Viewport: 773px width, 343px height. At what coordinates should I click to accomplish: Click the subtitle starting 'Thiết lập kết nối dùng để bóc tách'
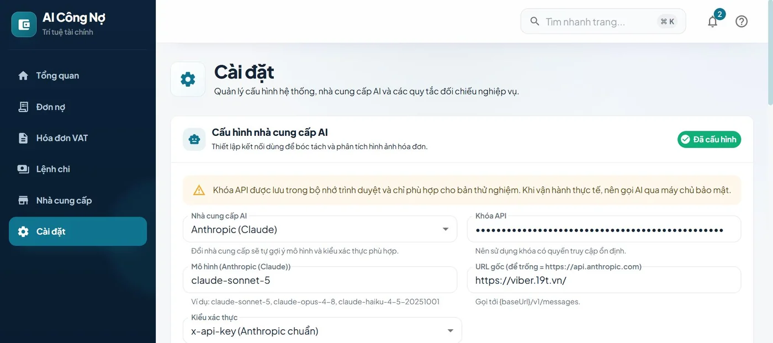pyautogui.click(x=320, y=146)
